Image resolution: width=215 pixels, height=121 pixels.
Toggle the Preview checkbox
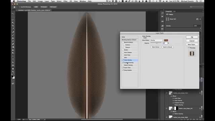point(189,48)
